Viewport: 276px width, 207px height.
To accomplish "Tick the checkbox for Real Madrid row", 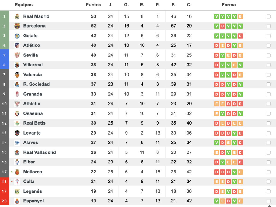I will coord(268,16).
